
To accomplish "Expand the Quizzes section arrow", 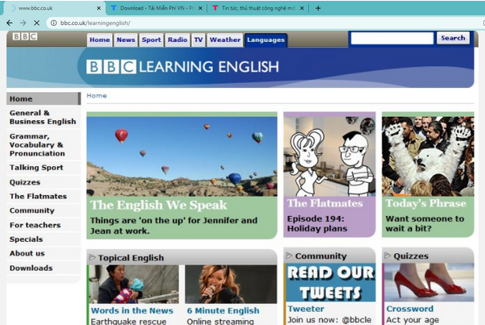I will pos(387,256).
